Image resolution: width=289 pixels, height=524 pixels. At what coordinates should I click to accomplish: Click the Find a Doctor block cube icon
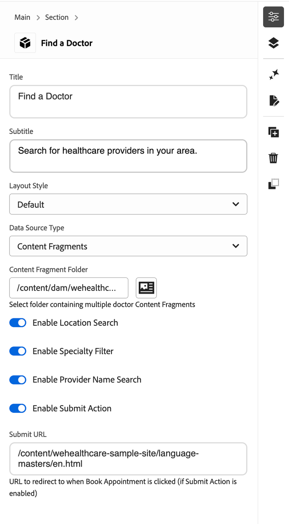[x=25, y=43]
